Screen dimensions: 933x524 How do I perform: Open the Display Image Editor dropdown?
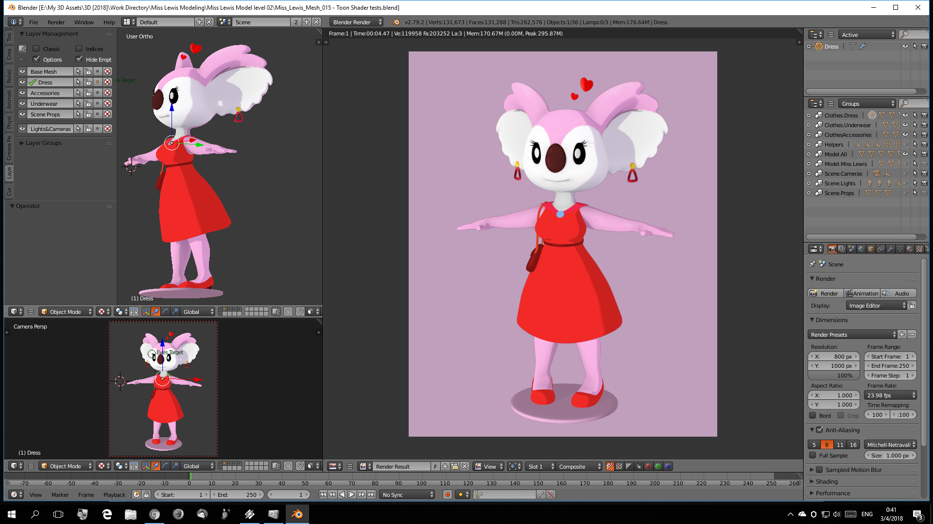(x=877, y=306)
